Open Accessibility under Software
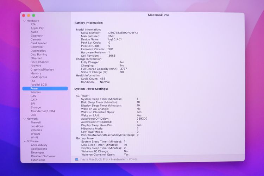The width and height of the screenshot is (264, 176). tap(39, 145)
